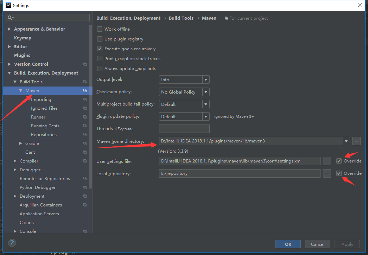Click project-level icon beside Gradle

(x=85, y=144)
